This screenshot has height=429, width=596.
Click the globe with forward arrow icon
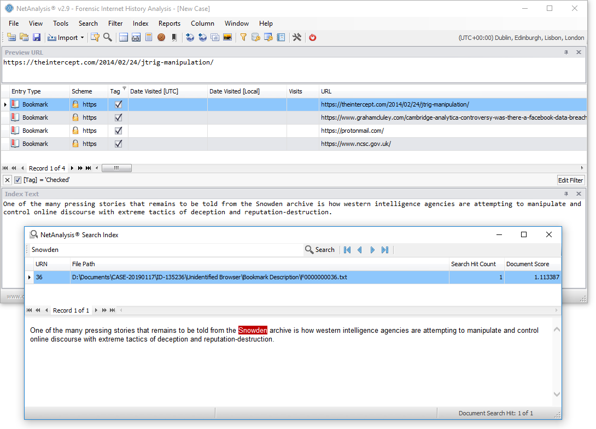tap(190, 37)
